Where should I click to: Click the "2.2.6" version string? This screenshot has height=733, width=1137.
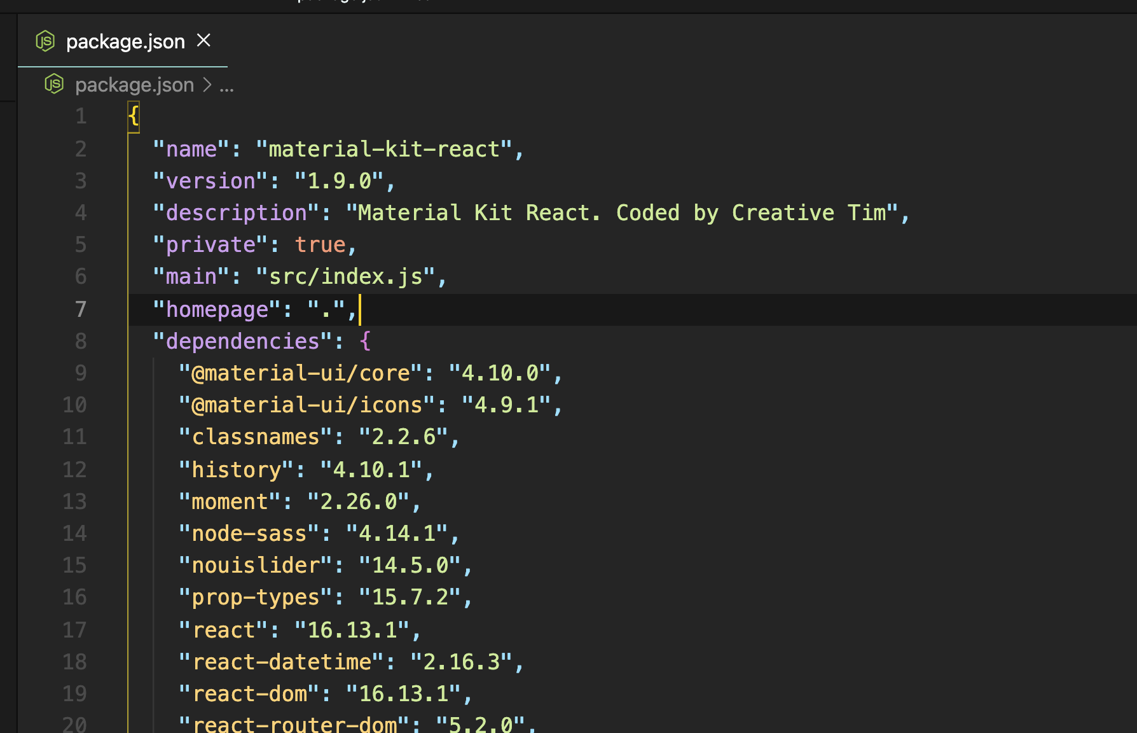pos(403,436)
